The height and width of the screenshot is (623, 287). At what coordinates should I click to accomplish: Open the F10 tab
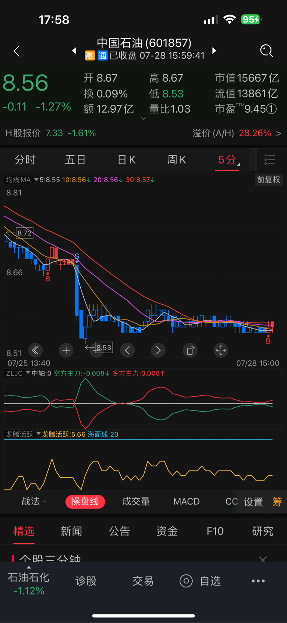point(215,531)
